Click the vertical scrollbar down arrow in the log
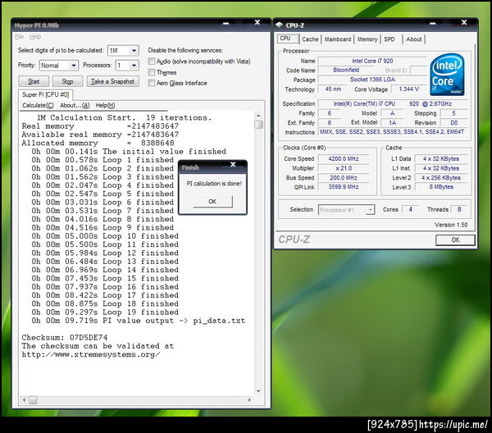 click(x=258, y=391)
